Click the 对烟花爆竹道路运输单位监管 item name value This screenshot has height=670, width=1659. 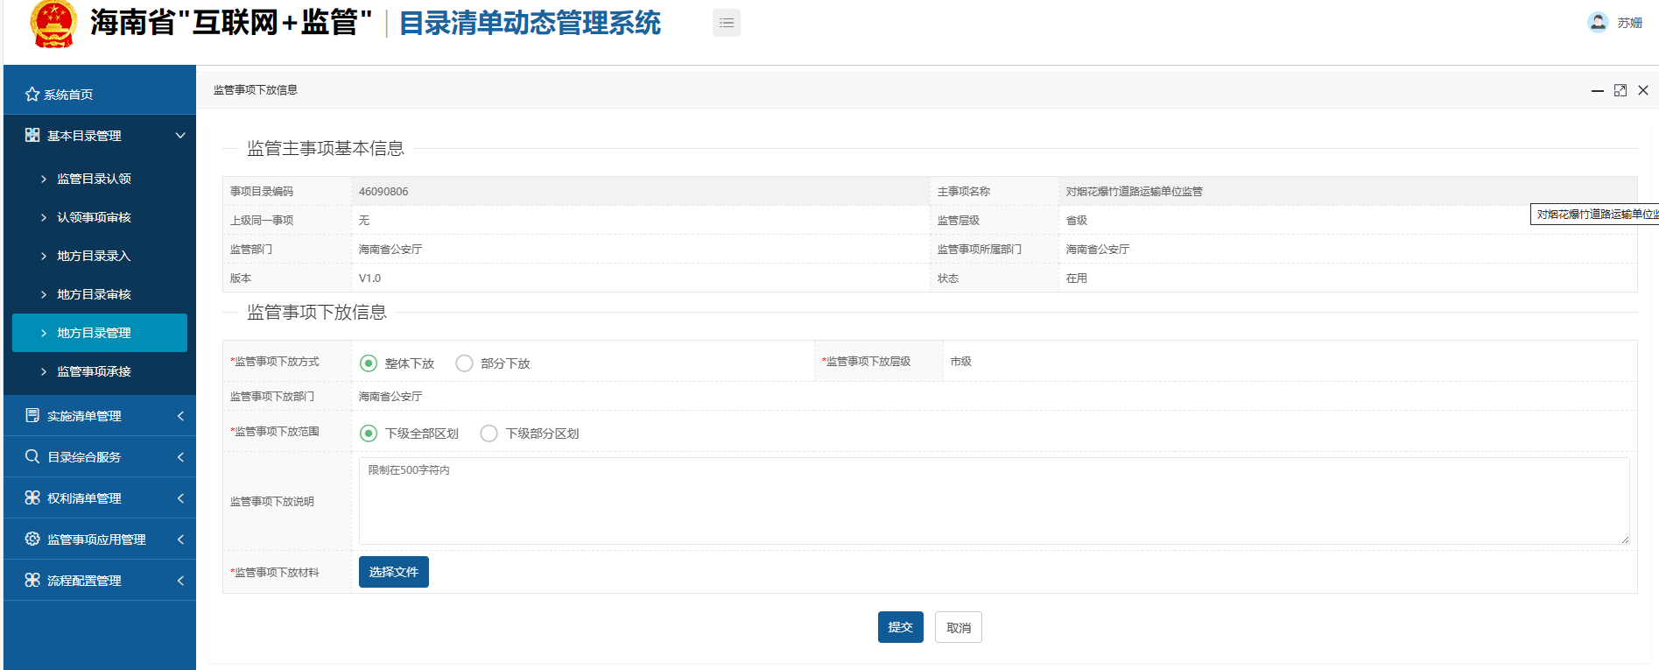(1135, 191)
